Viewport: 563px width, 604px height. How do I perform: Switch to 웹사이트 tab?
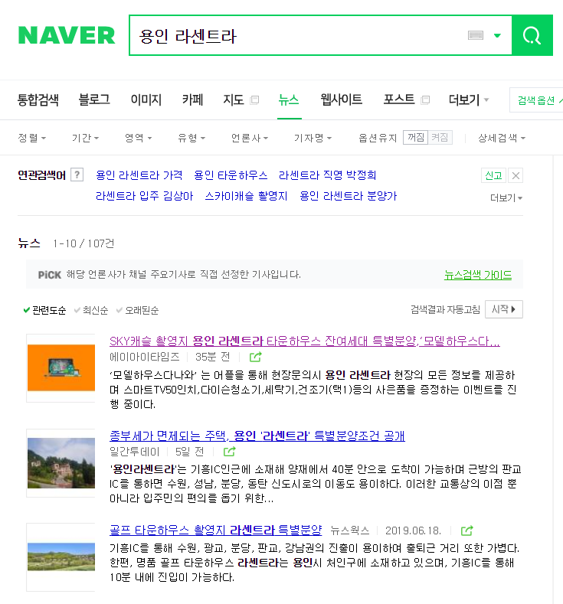click(x=342, y=100)
